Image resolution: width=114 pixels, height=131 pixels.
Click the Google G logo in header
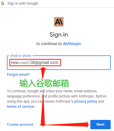tap(3, 3)
